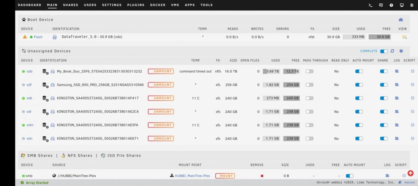Switch to the DOCKER tab

coord(158,5)
